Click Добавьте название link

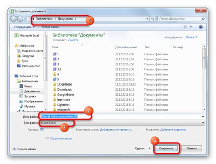173,129
